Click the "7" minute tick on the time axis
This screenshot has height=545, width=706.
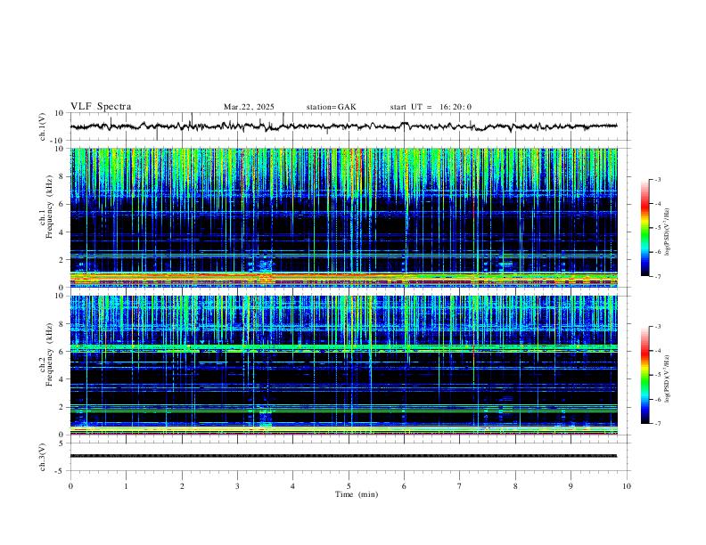coord(460,486)
